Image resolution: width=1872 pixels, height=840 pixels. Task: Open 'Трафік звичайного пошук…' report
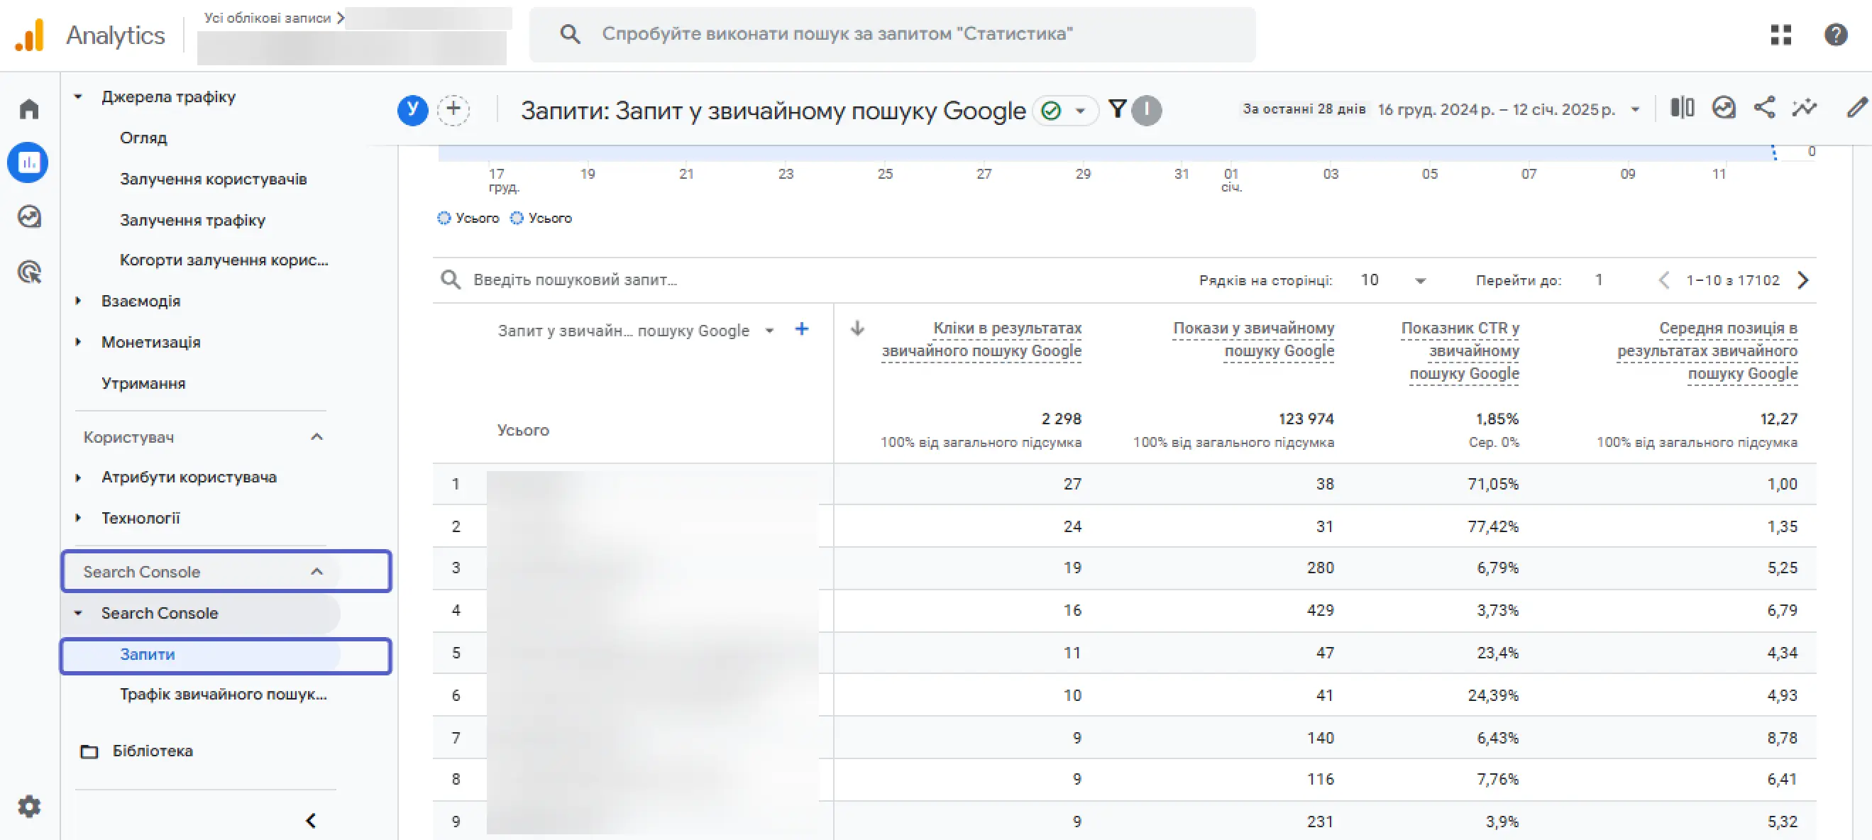tap(223, 695)
